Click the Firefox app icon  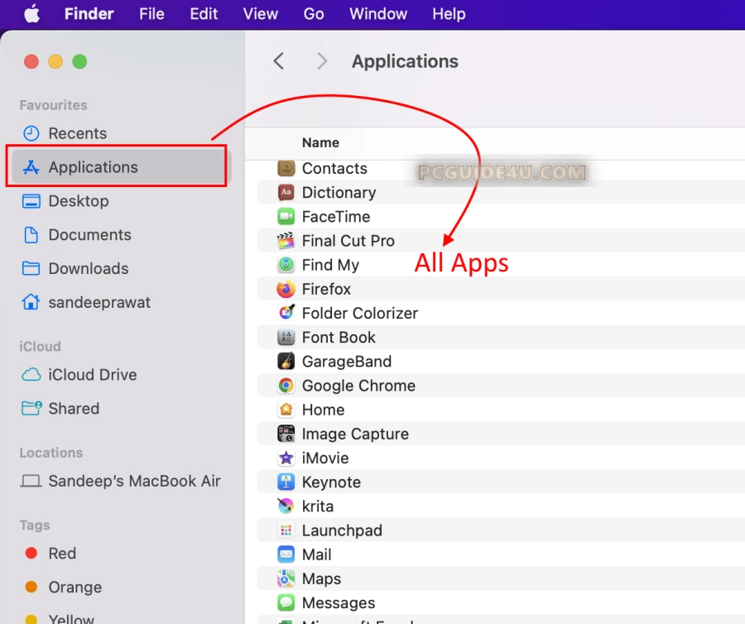(286, 289)
